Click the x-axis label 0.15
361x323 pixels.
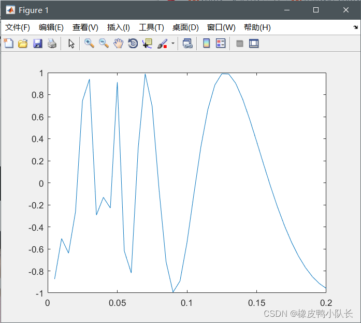pyautogui.click(x=257, y=303)
